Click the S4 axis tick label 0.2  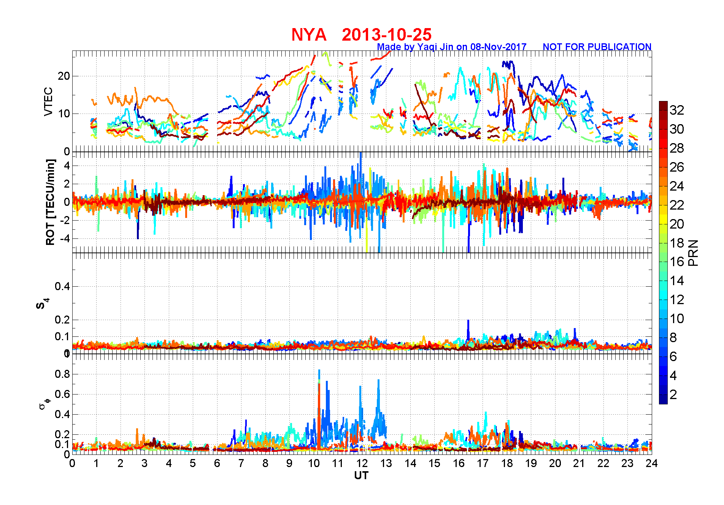(x=62, y=320)
